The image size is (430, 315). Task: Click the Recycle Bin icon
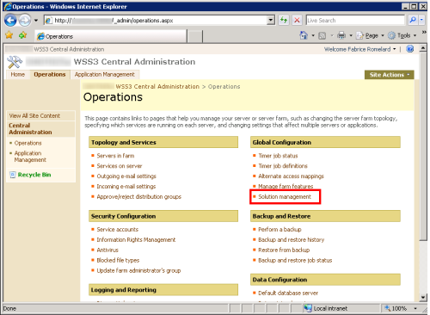tap(13, 175)
